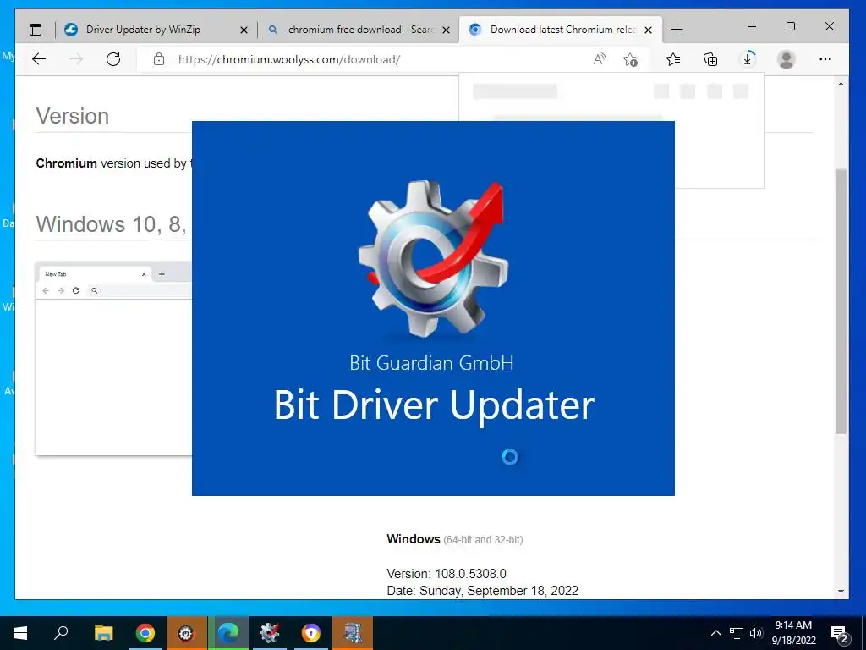The height and width of the screenshot is (650, 866).
Task: Click the browser back arrow
Action: coord(39,59)
